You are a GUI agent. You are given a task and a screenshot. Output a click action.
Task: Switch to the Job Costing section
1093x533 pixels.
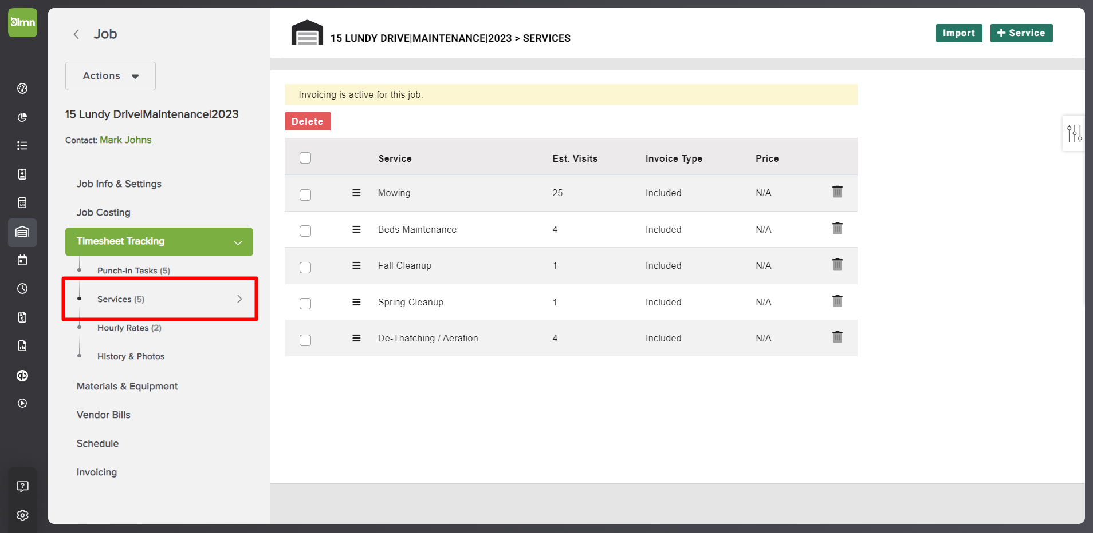pyautogui.click(x=104, y=212)
